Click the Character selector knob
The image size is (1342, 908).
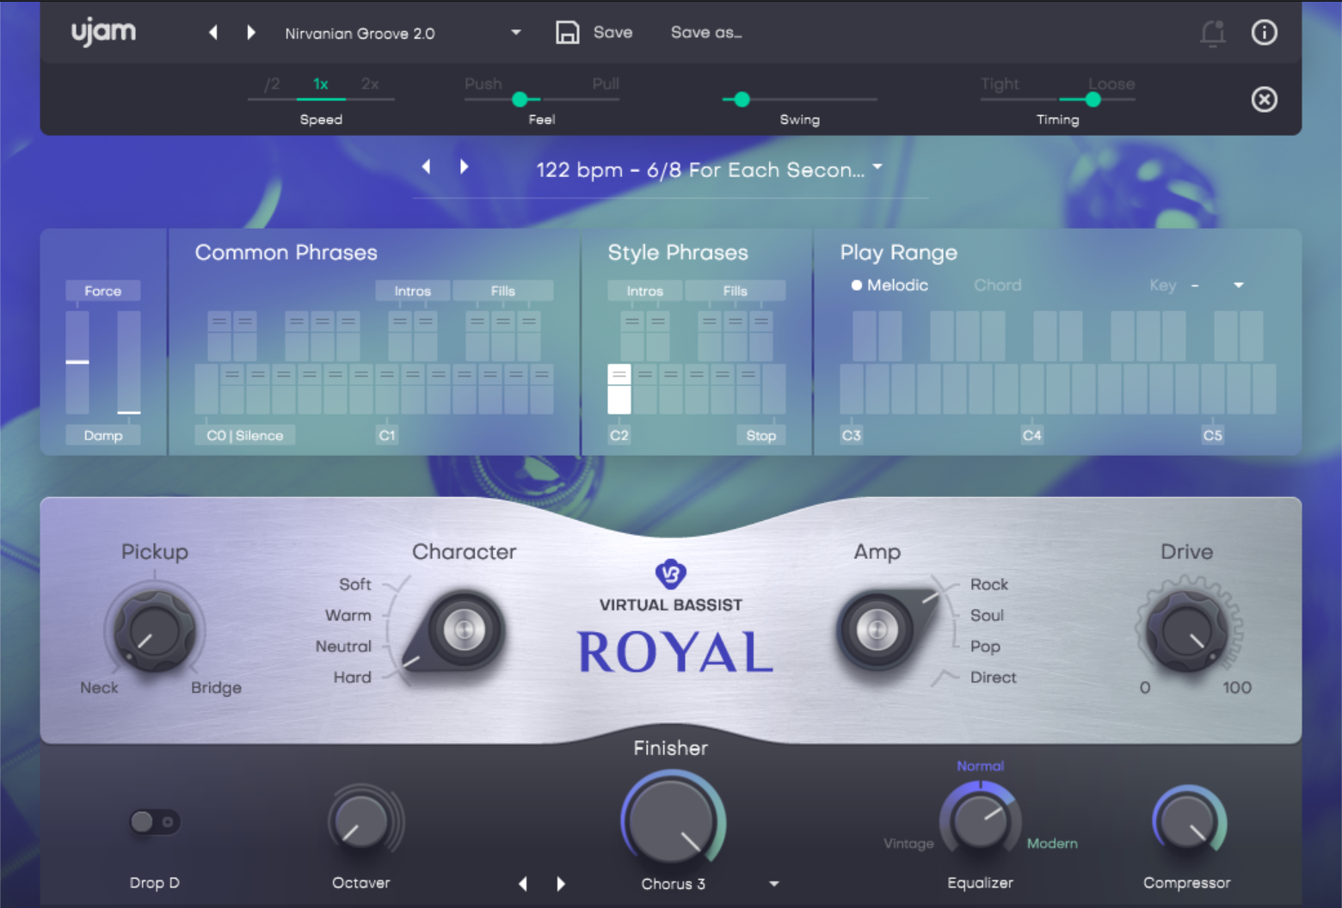click(x=463, y=630)
